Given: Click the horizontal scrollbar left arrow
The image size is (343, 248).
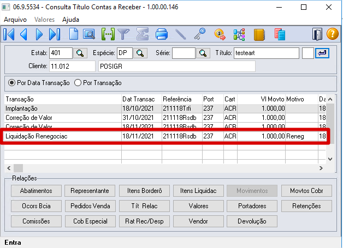Looking at the screenshot, I should tap(9, 168).
